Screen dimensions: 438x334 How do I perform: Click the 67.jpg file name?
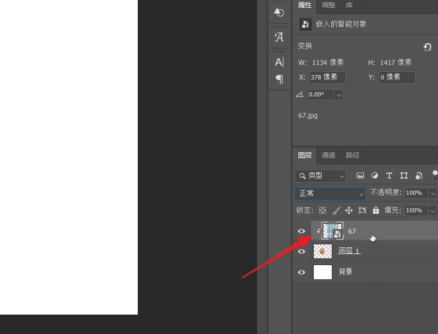click(308, 115)
